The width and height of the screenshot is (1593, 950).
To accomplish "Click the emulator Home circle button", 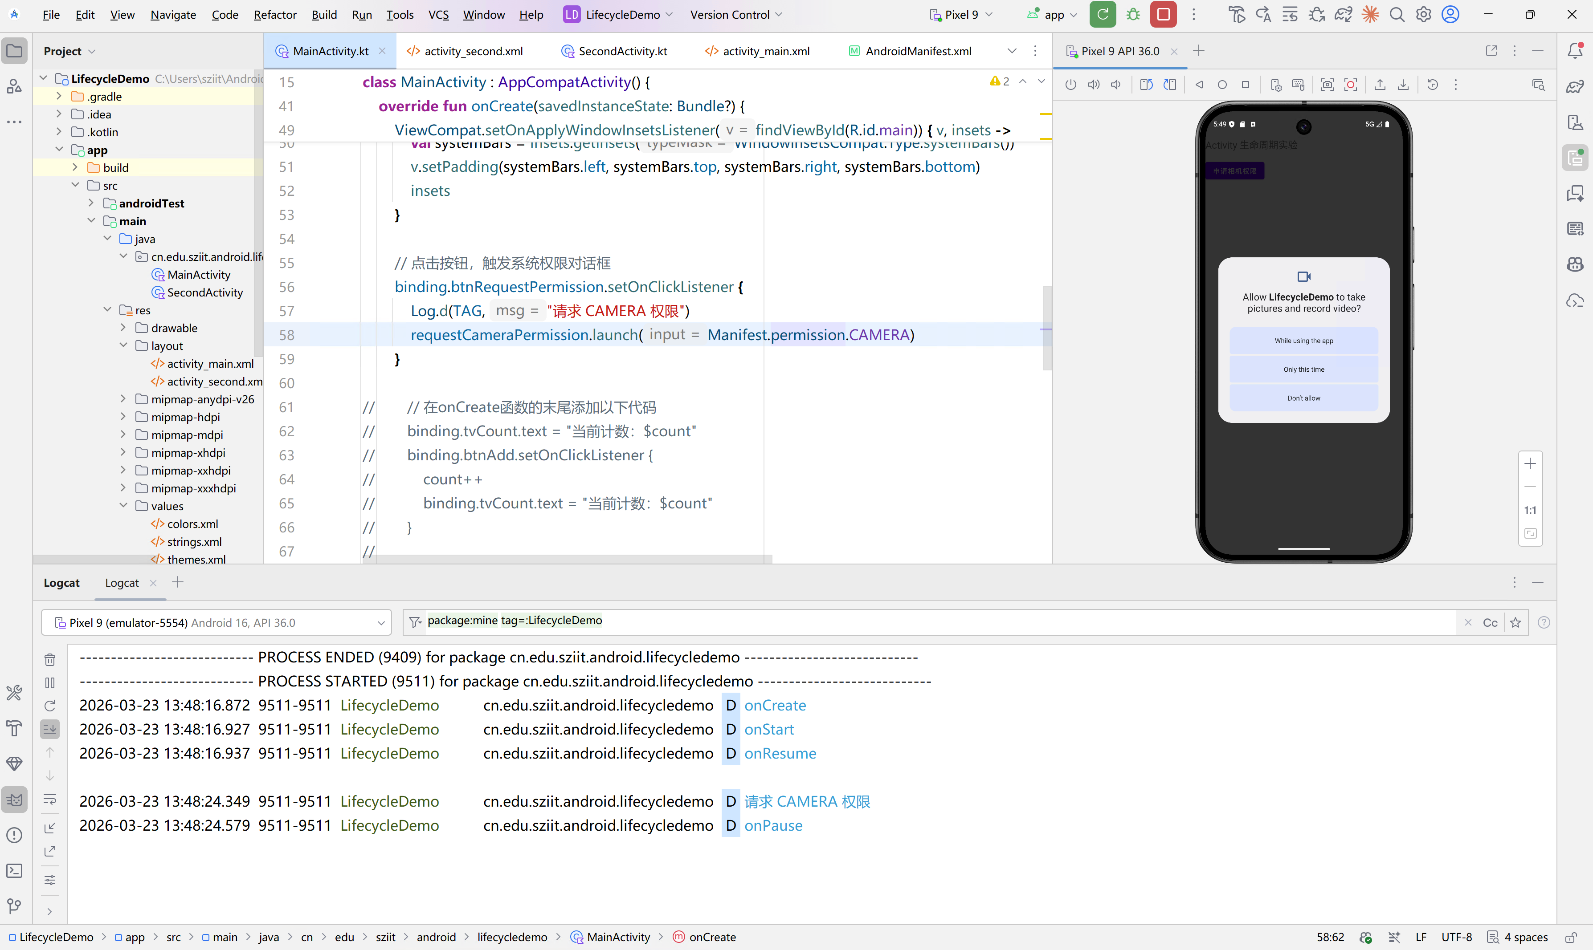I will 1222,85.
